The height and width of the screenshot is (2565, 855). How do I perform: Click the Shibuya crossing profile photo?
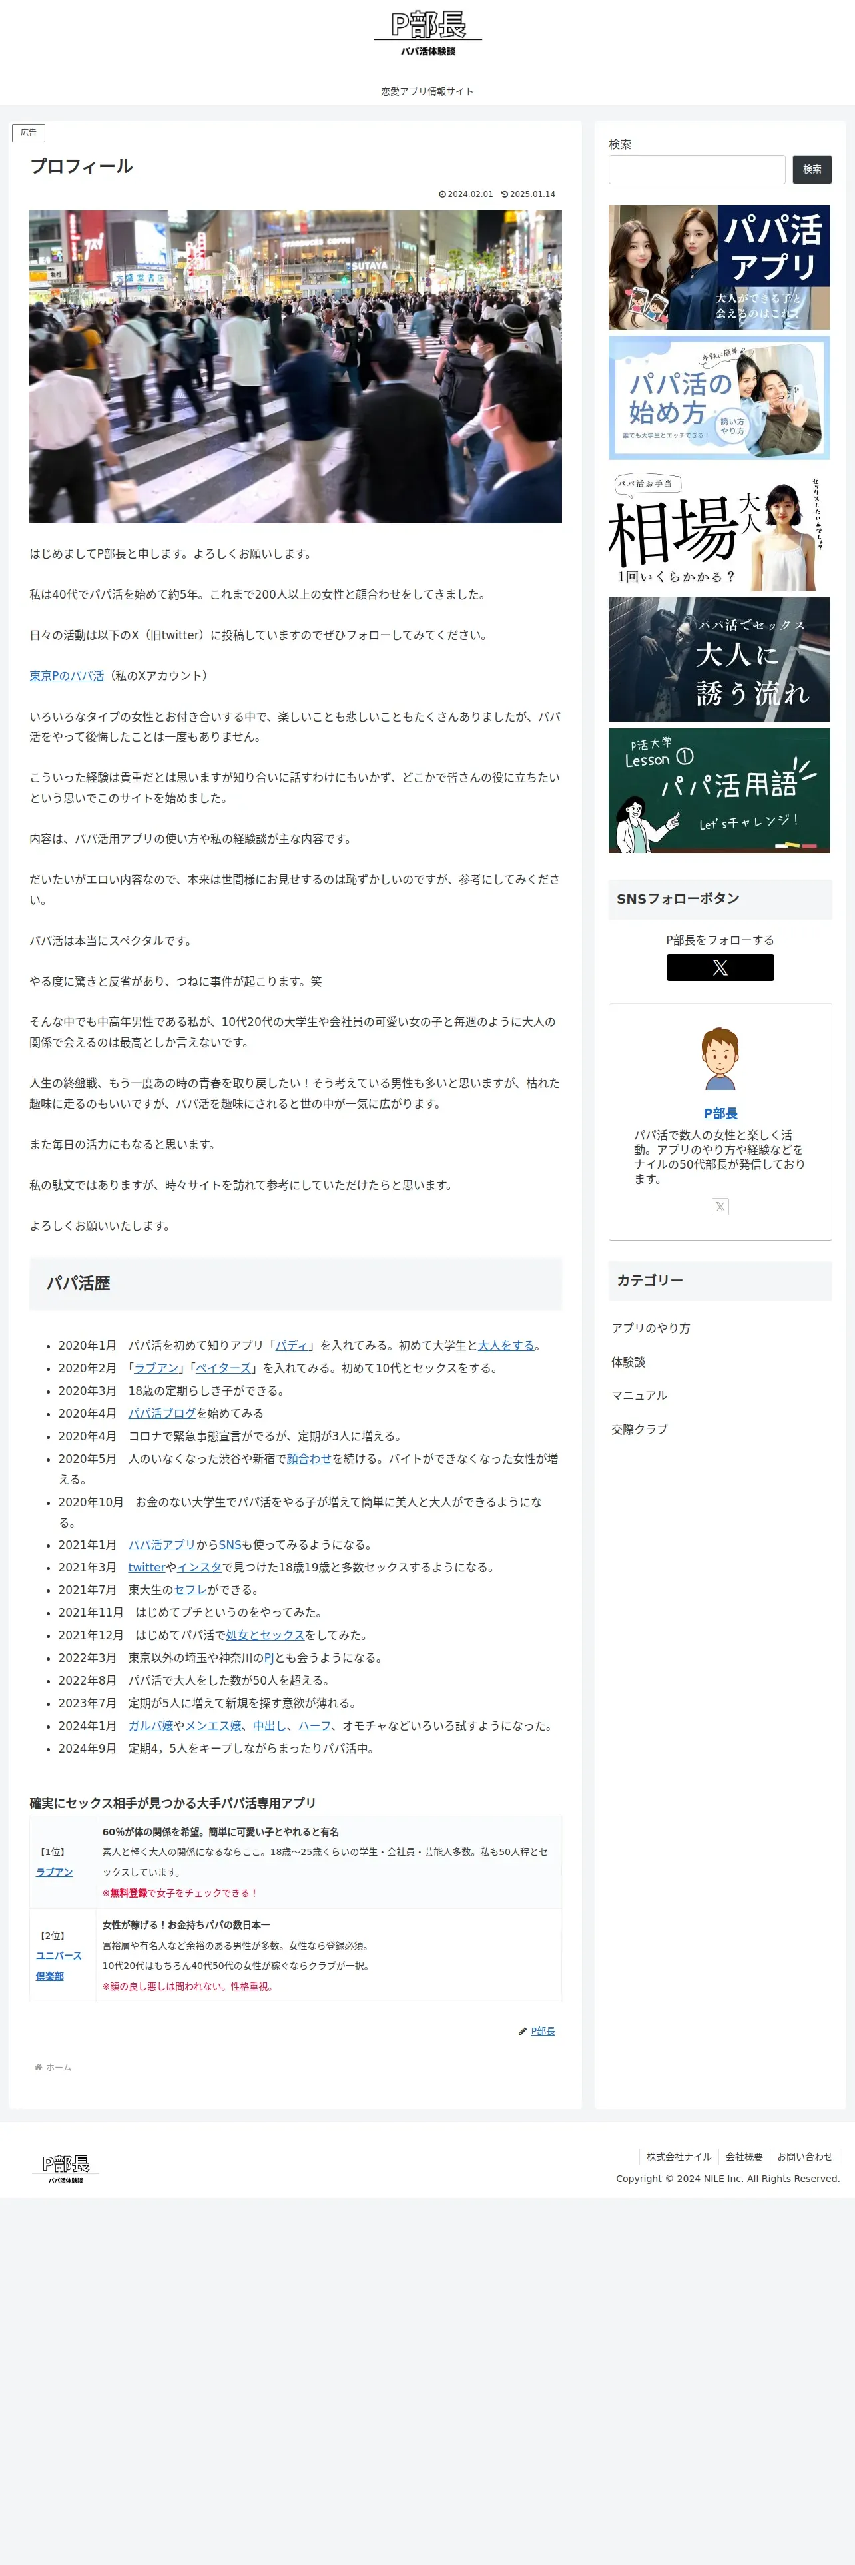click(x=294, y=366)
